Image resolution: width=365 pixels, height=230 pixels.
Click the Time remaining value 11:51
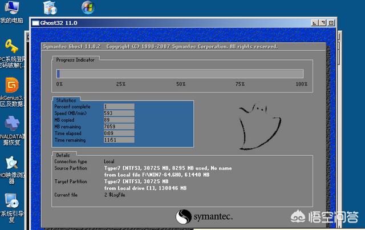click(x=119, y=140)
